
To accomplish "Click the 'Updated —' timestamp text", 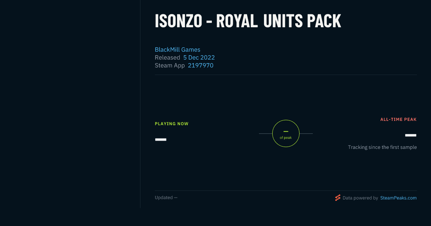I will click(166, 198).
